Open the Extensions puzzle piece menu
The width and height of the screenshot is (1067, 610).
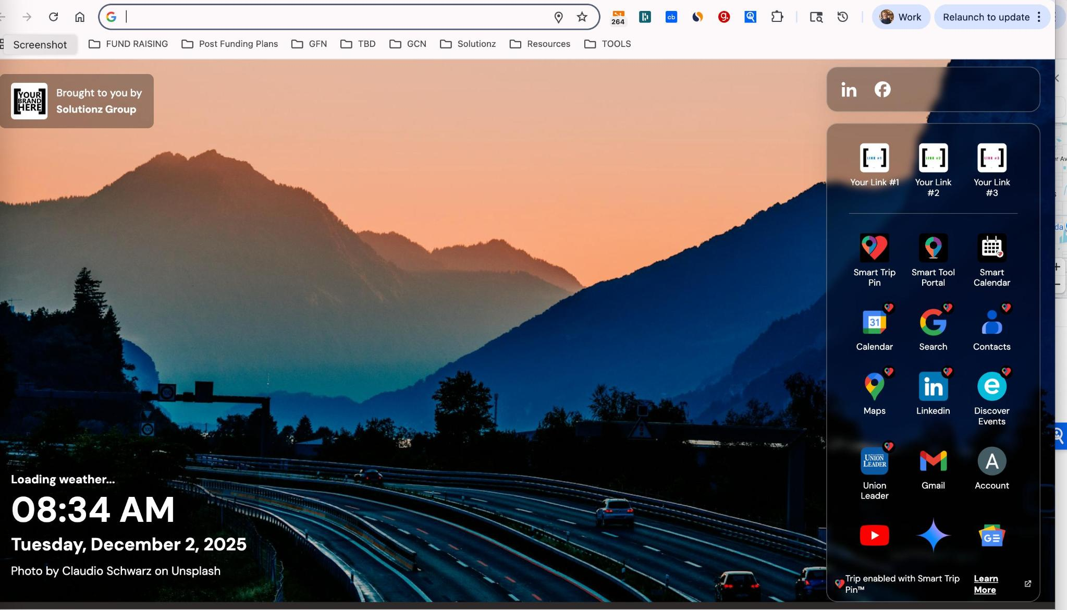point(777,17)
